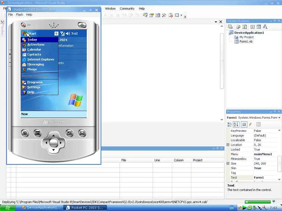The image size is (282, 211).
Task: Click the G connectivity icon on emulator
Action: [56, 33]
